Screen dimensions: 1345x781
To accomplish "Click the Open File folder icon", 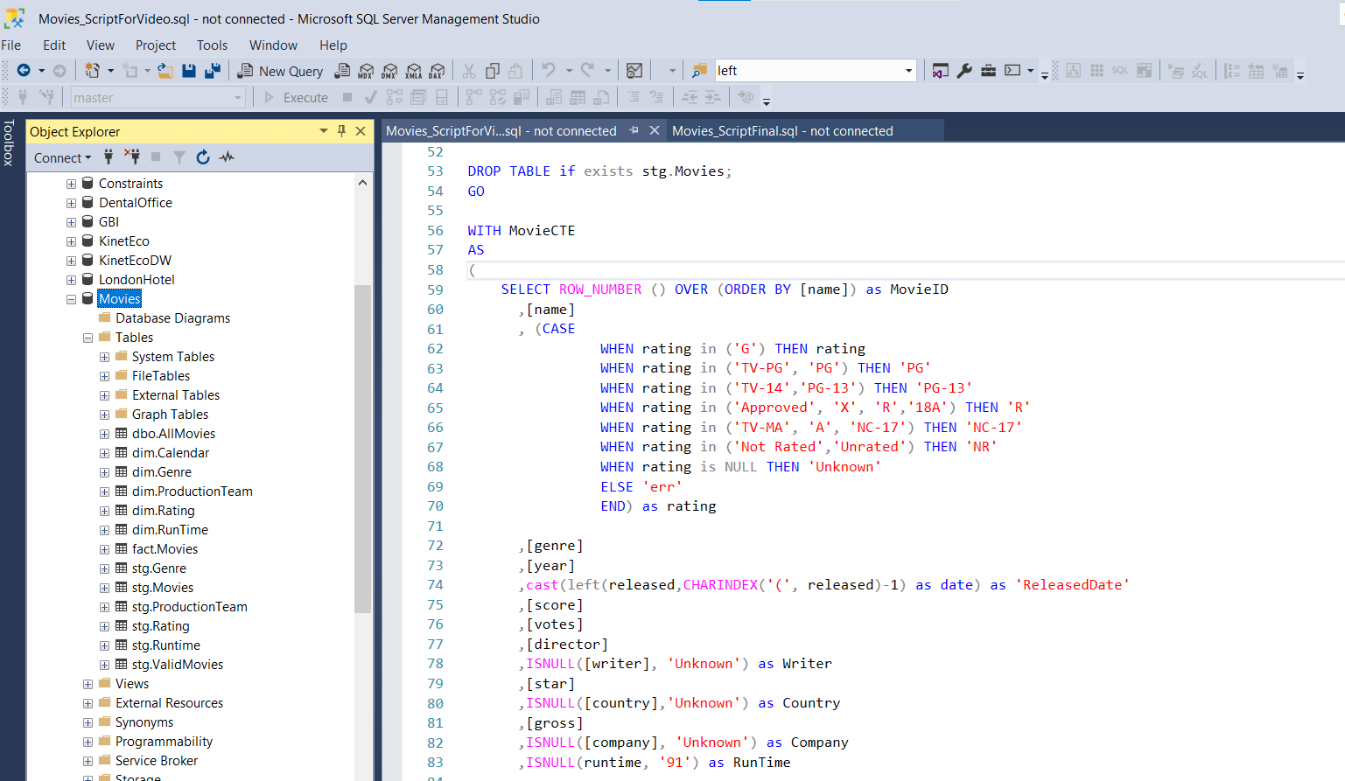I will point(165,71).
